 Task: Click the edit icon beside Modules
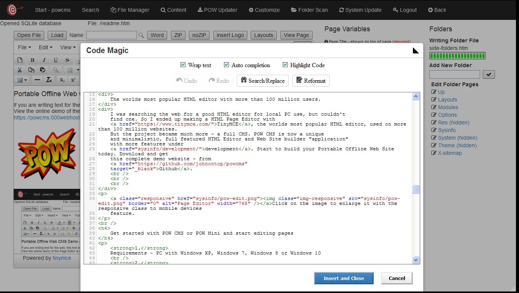point(434,107)
